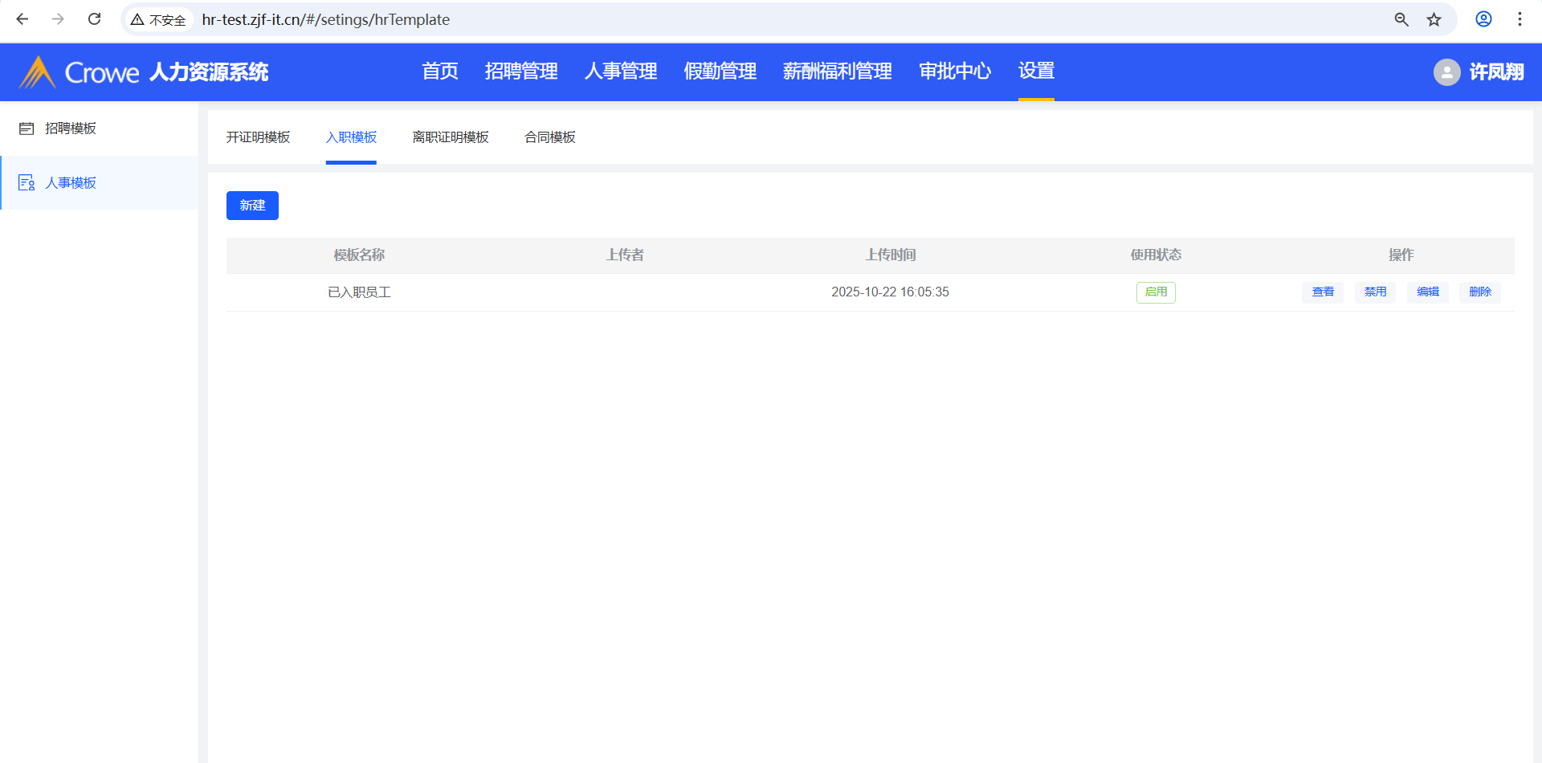This screenshot has width=1542, height=763.
Task: Switch to the 离职证明模板 tab
Action: pyautogui.click(x=451, y=137)
